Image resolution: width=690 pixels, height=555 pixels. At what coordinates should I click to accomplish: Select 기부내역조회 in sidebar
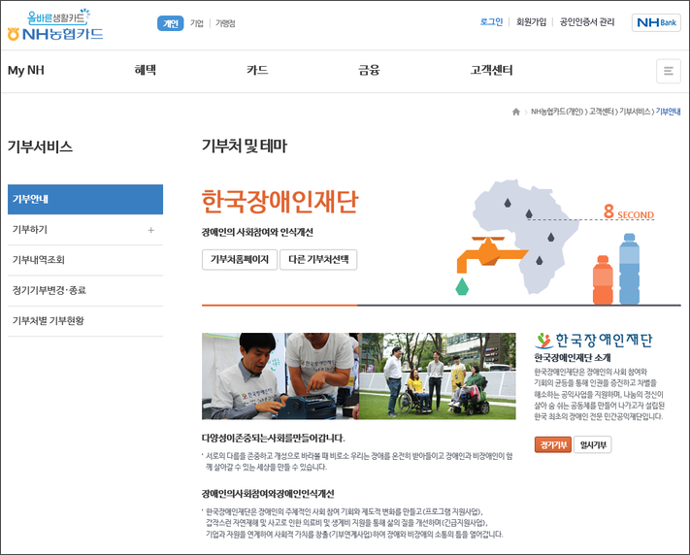[85, 260]
